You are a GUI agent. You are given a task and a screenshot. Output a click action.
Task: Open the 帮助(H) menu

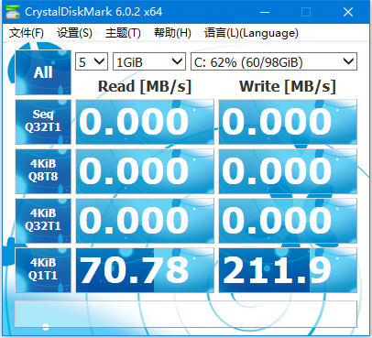172,33
